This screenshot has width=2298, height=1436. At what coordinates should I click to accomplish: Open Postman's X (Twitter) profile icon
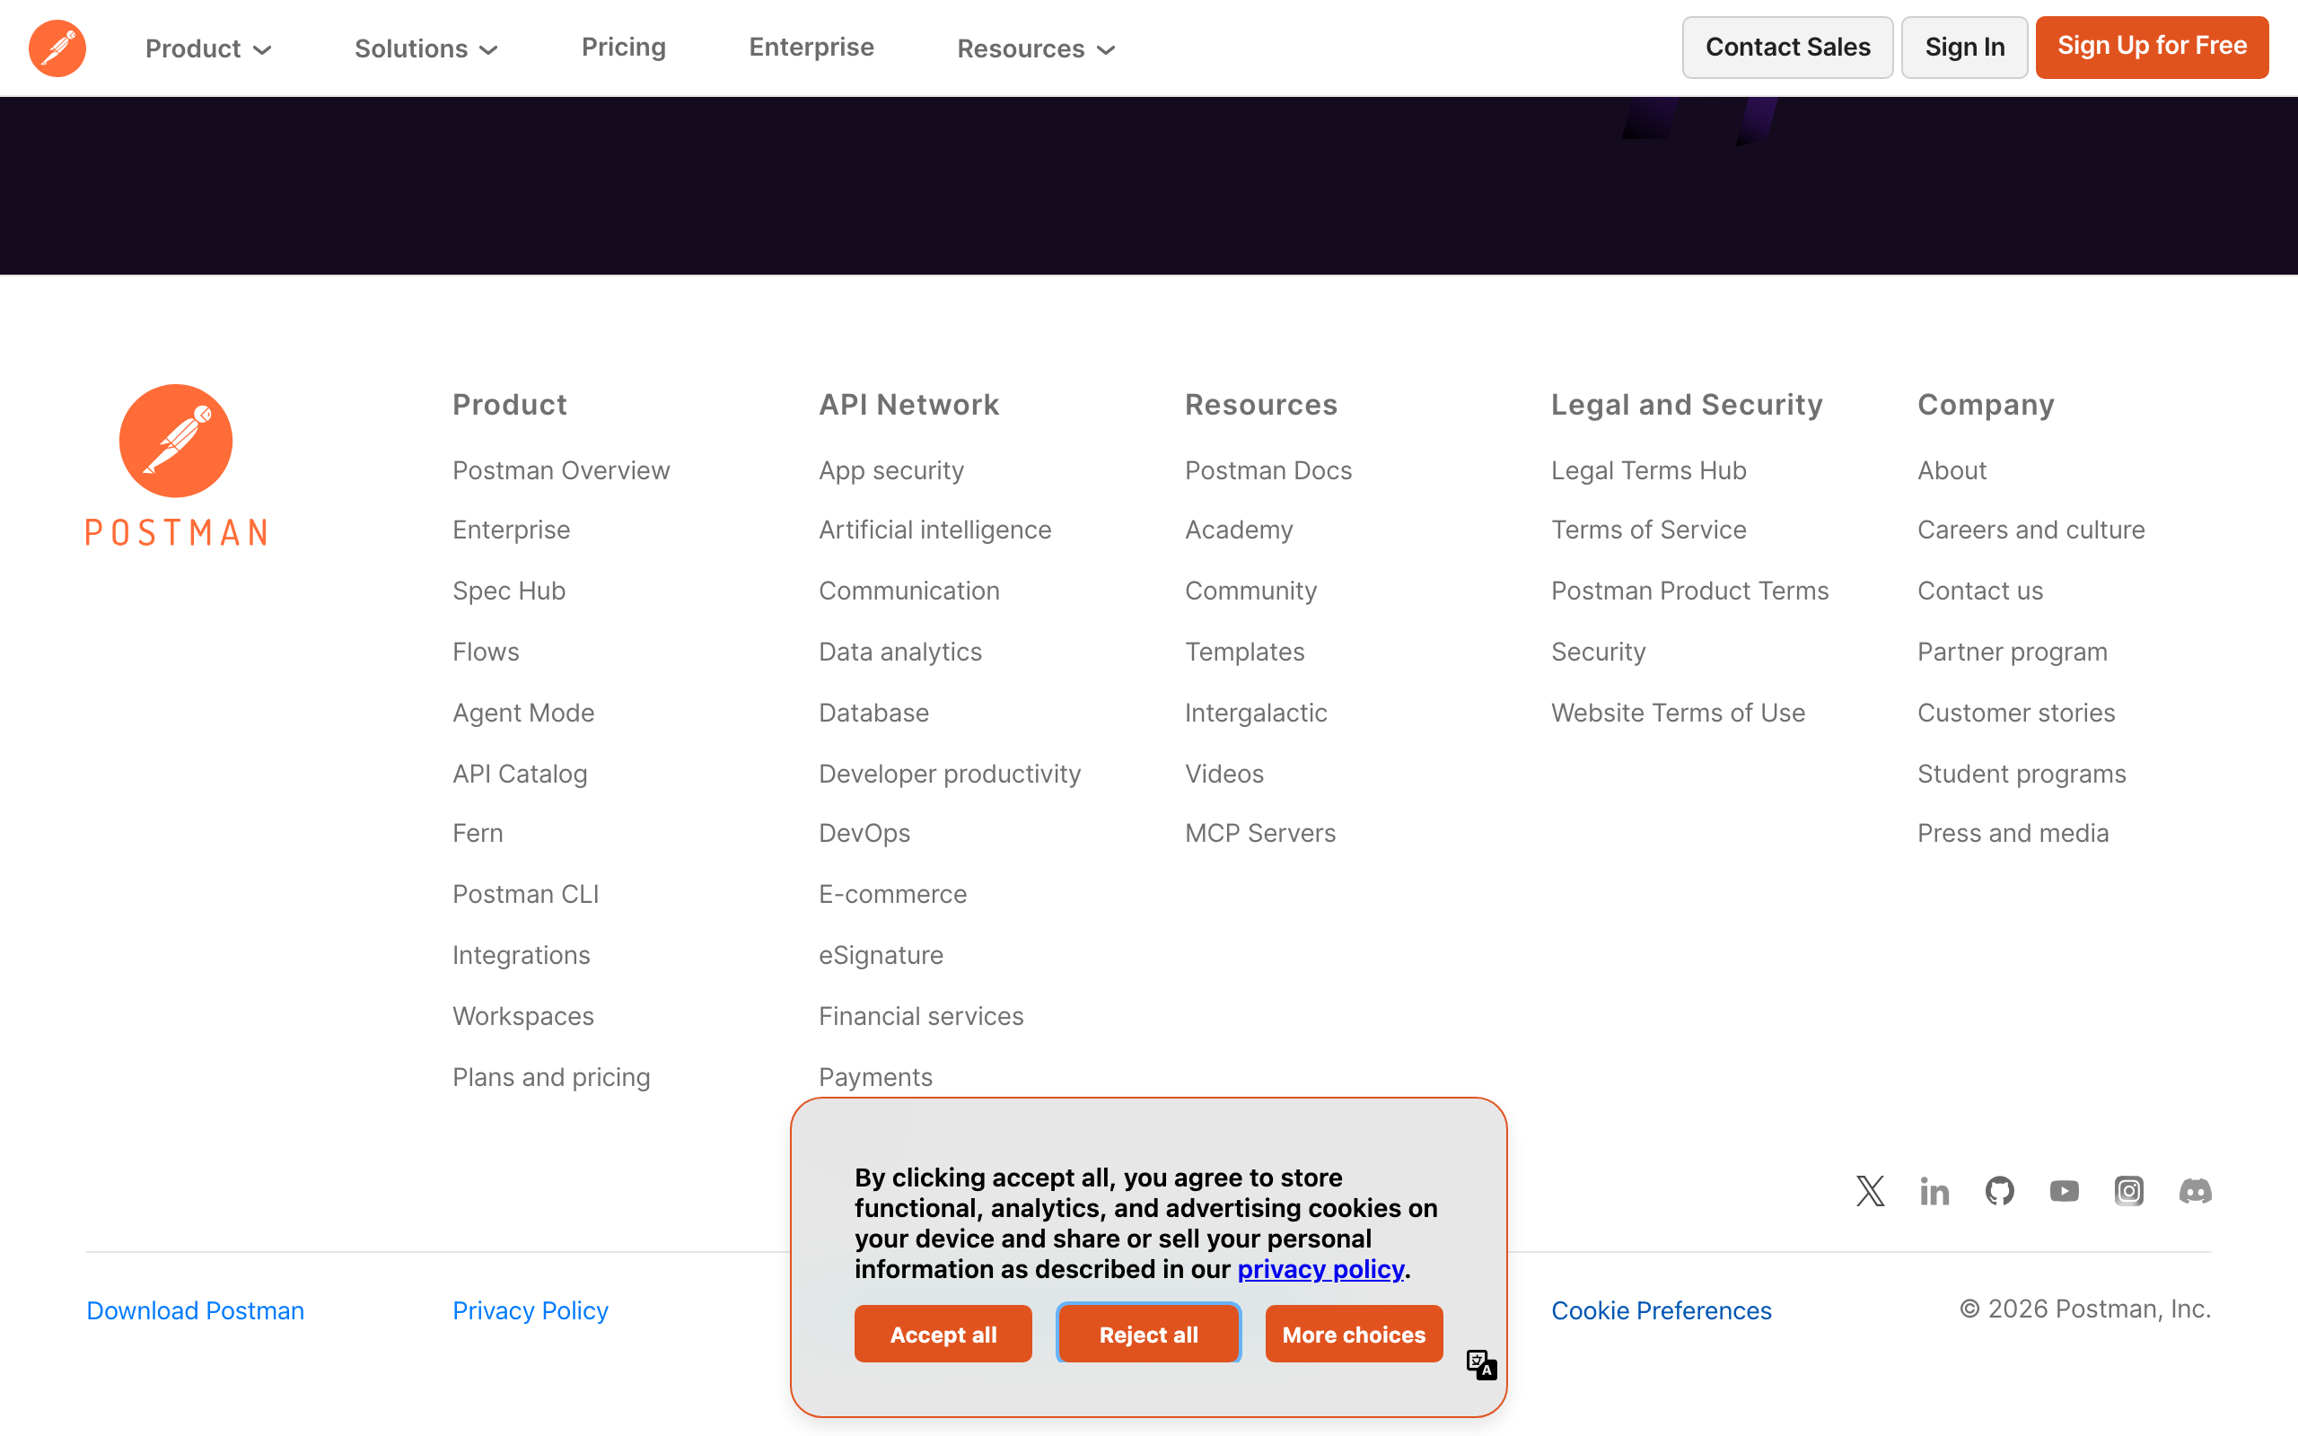[x=1870, y=1191]
